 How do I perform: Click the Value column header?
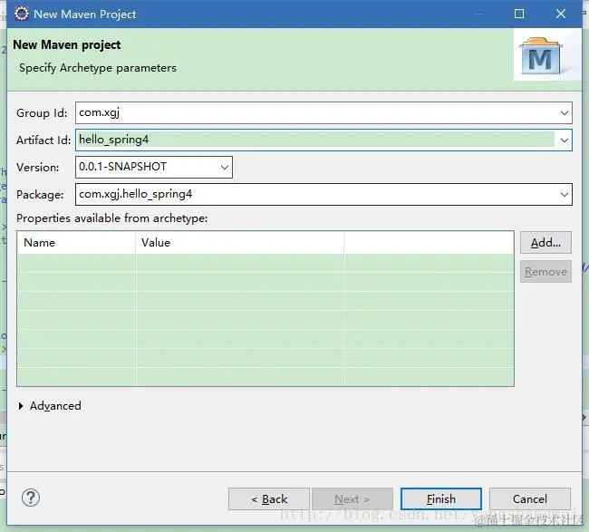click(239, 243)
